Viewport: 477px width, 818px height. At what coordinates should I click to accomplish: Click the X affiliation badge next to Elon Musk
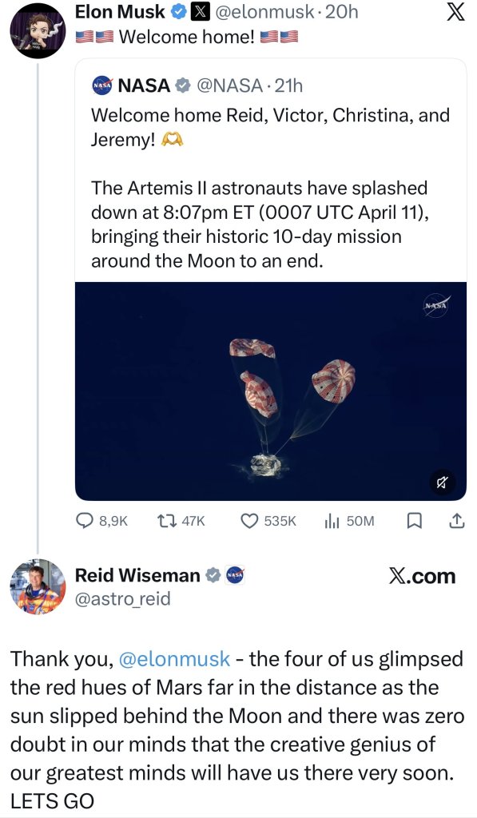tap(198, 12)
